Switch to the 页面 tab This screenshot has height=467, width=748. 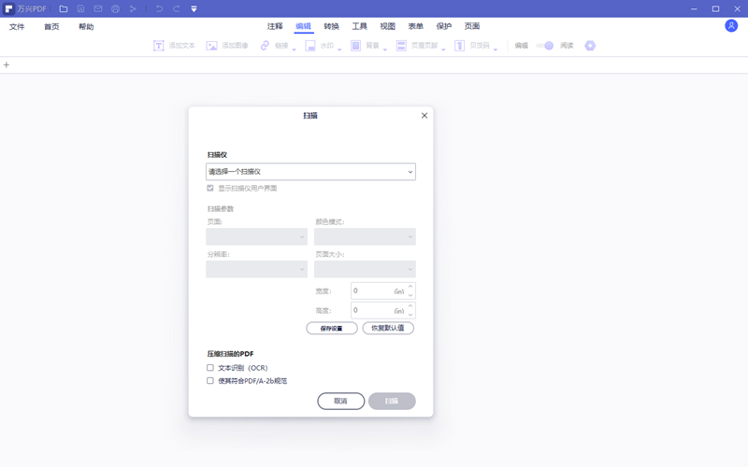(x=472, y=26)
